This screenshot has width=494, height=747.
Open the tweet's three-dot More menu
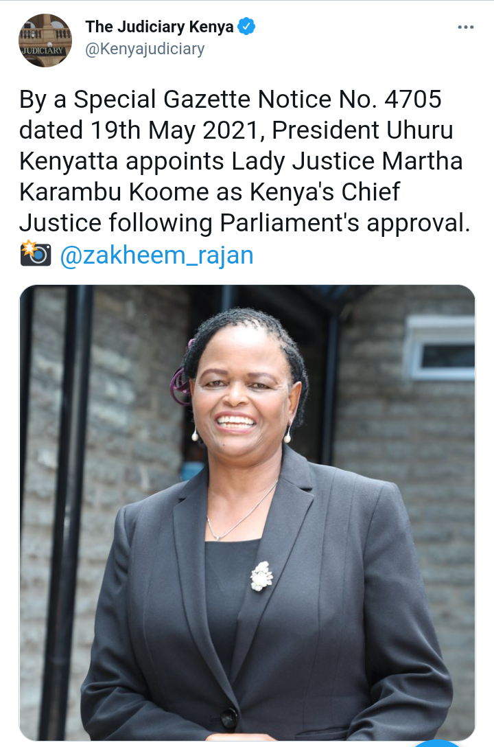tap(465, 27)
